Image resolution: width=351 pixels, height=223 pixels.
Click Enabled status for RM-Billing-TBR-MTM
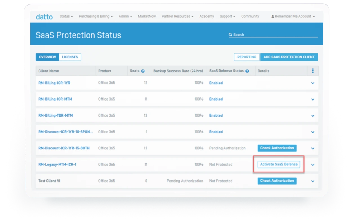[x=216, y=115]
